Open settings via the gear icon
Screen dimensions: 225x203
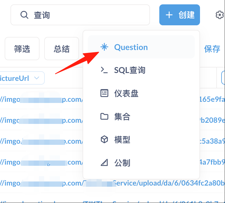tap(219, 15)
